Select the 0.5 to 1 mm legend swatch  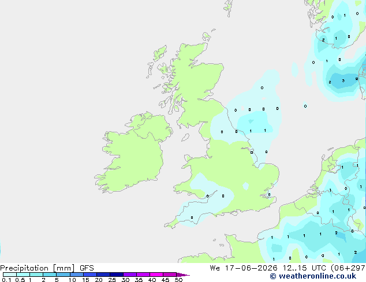pos(23,275)
